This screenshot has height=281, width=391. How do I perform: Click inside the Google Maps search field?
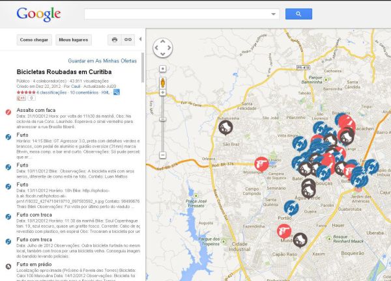tap(177, 14)
